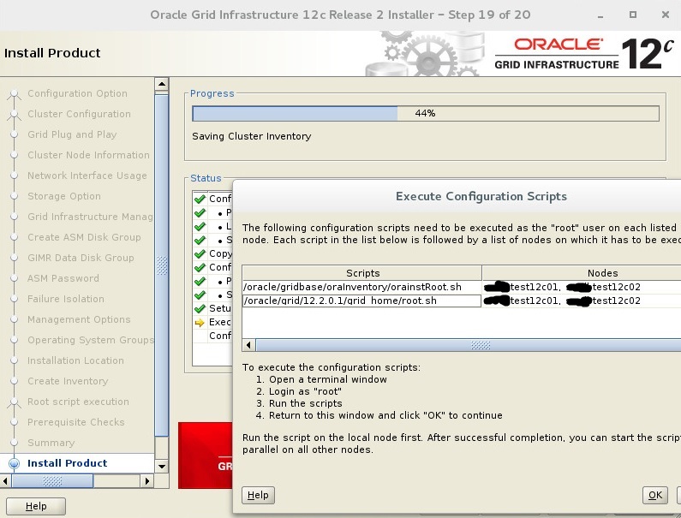Click up arrow of steps panel scrollbar

[162, 84]
